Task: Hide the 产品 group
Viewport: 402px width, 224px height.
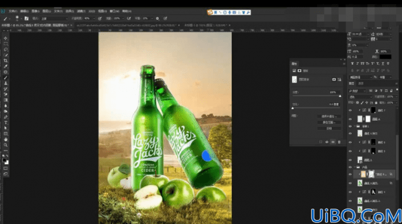Action: pos(350,167)
